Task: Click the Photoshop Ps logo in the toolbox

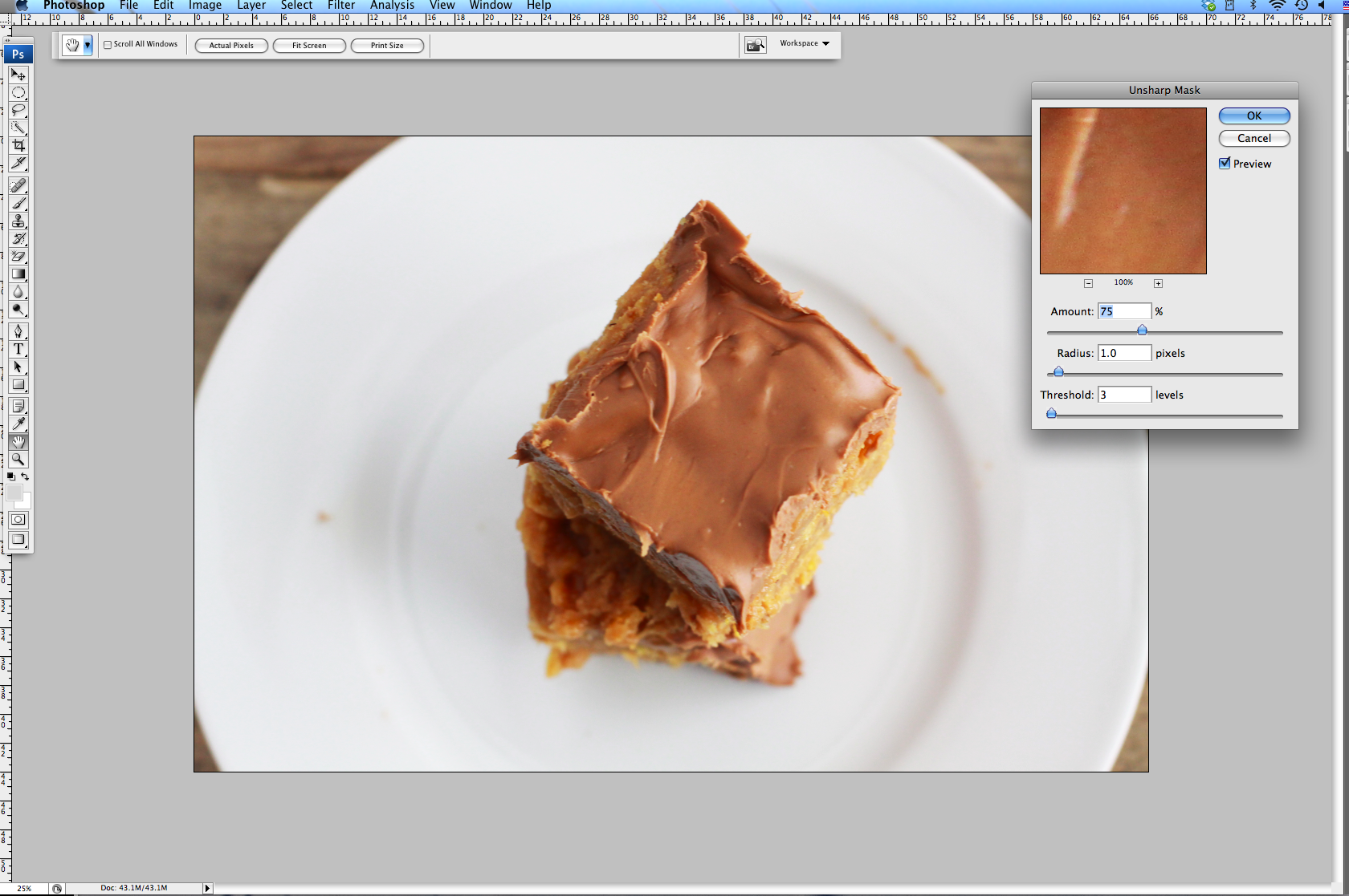Action: [18, 55]
